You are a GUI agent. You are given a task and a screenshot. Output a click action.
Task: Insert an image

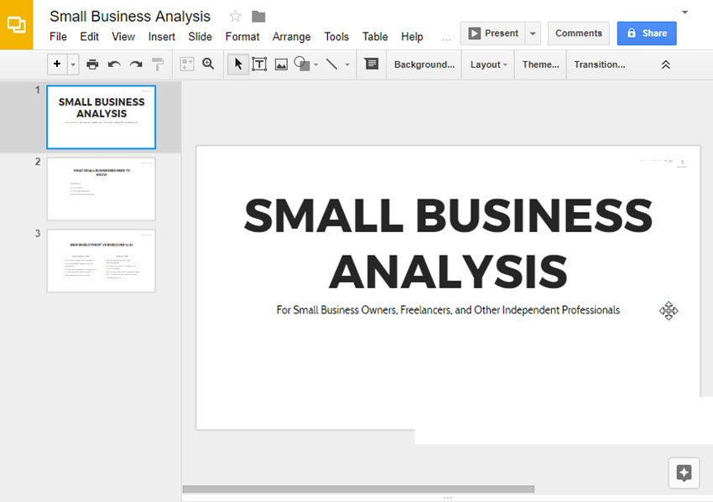280,64
